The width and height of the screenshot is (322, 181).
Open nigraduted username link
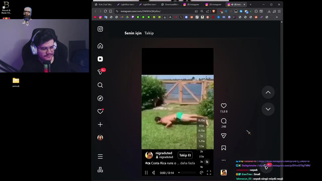click(x=164, y=153)
